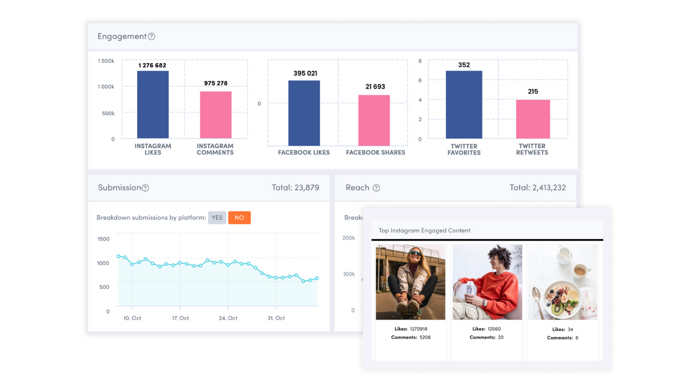Click the FACEBOOK LIKES axis label
The height and width of the screenshot is (391, 696).
click(304, 153)
